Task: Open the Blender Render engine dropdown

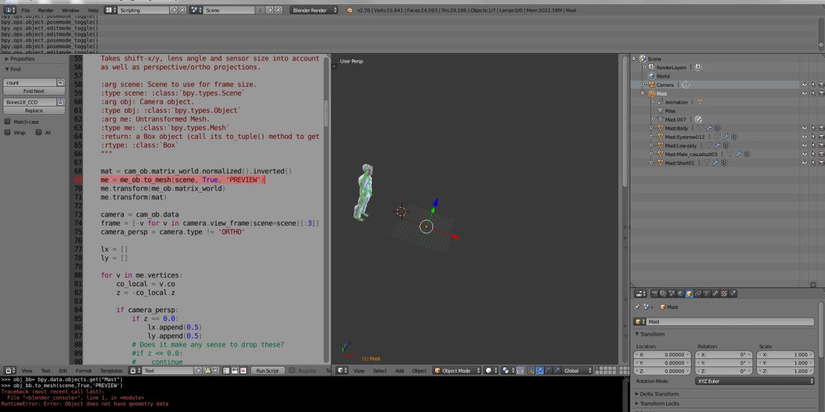Action: coord(315,10)
